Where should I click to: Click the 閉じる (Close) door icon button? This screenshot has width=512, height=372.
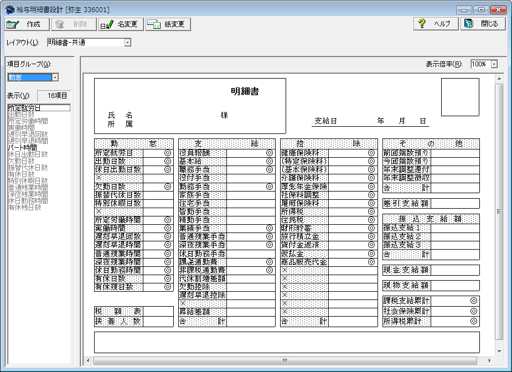482,24
